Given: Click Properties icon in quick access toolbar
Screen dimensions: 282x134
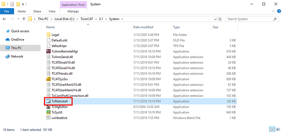Looking at the screenshot, I should coord(12,4).
